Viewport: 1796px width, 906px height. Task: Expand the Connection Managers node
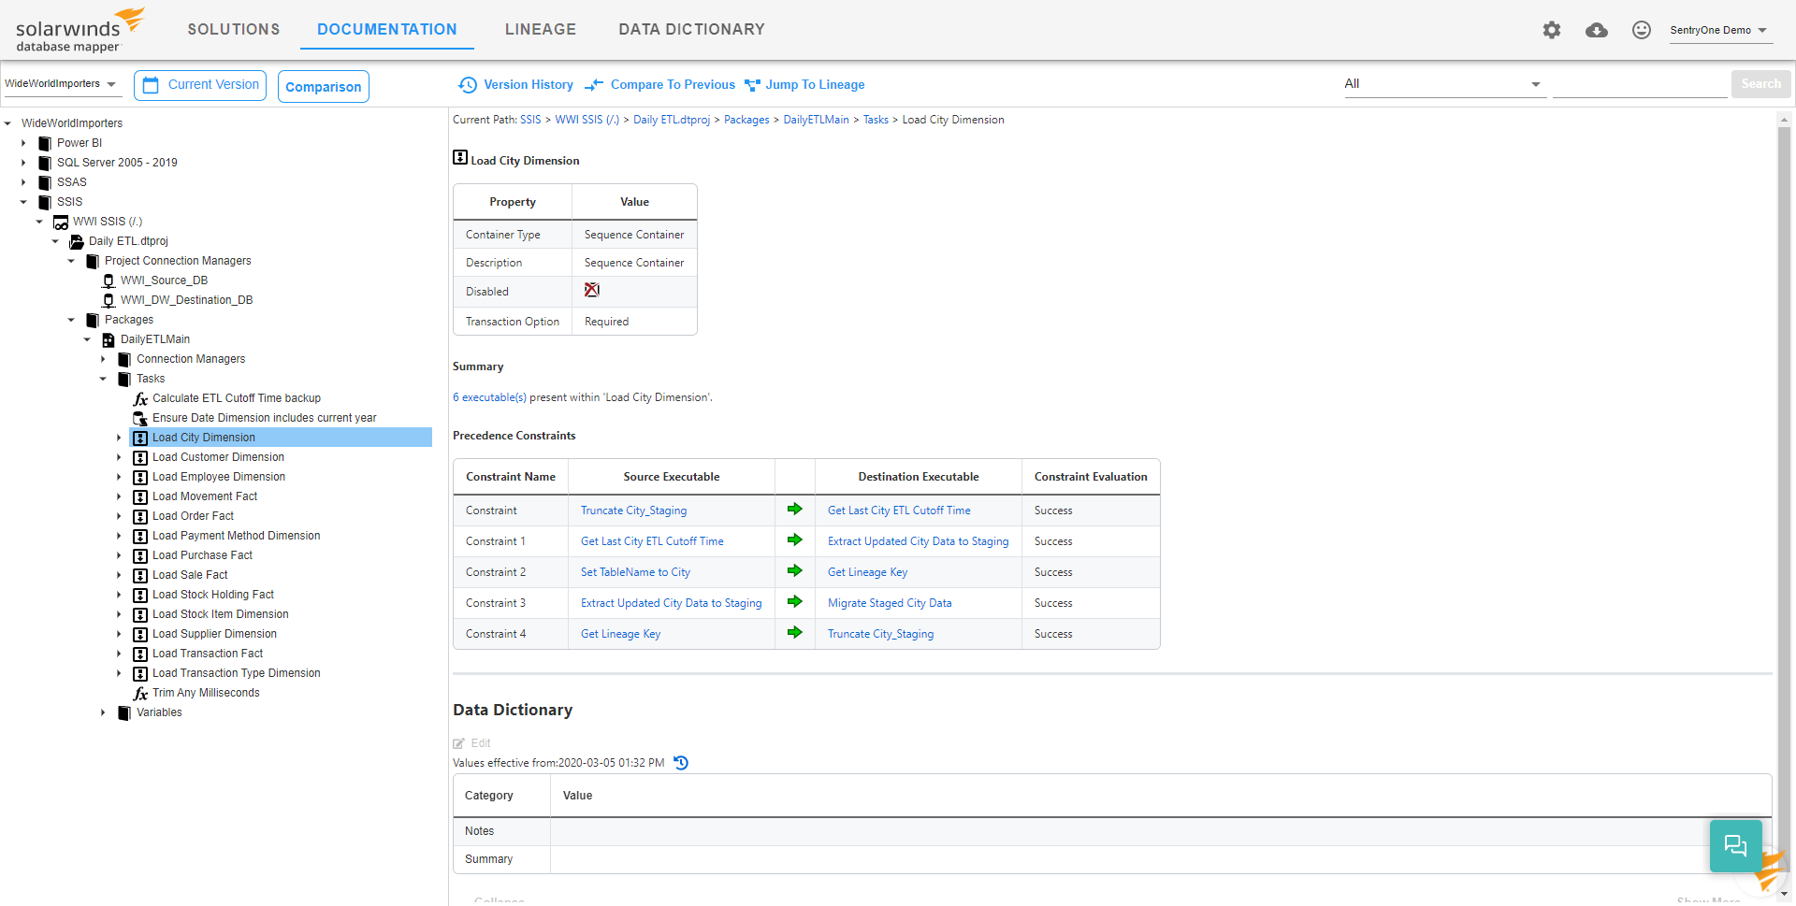click(103, 359)
